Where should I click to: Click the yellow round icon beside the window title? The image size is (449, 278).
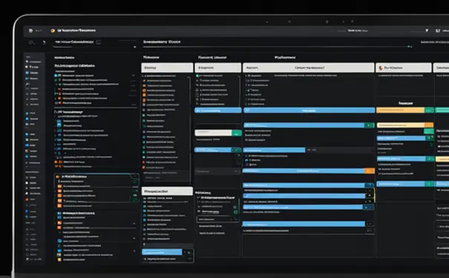[53, 30]
